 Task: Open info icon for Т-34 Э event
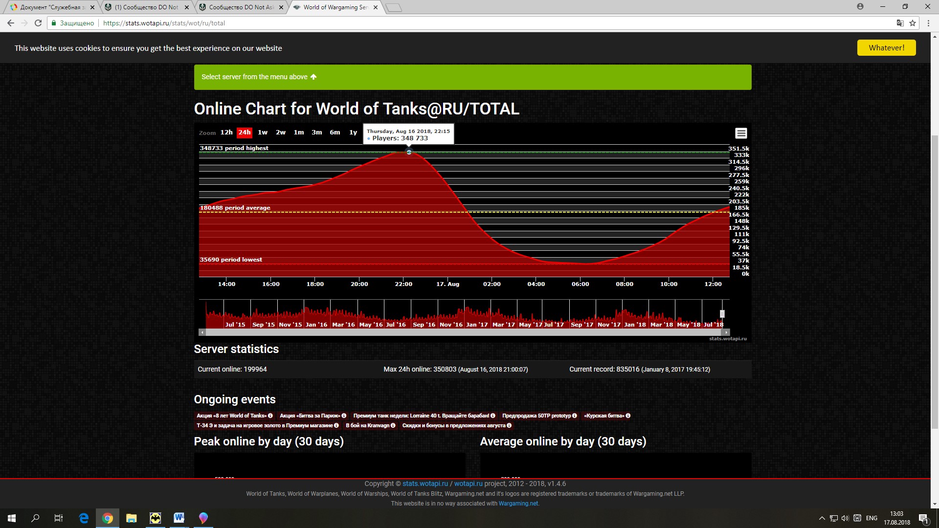[x=336, y=425]
